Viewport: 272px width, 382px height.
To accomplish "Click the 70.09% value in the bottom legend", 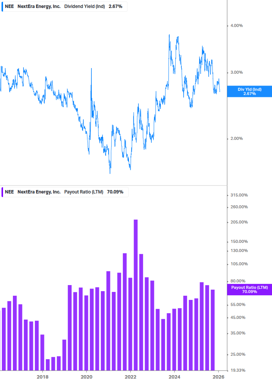I will [115, 192].
